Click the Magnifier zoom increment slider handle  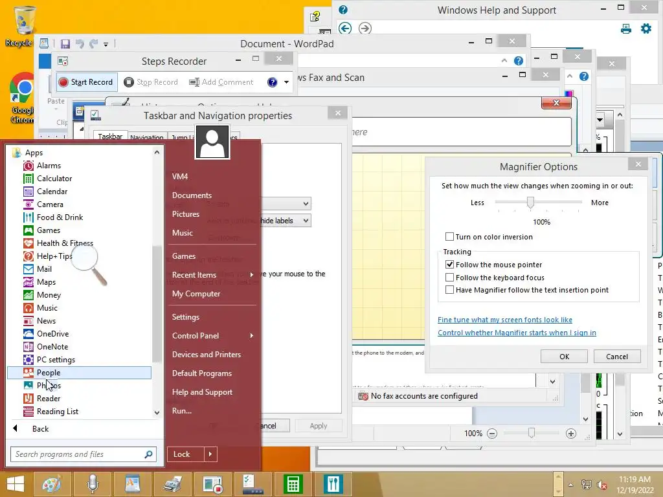tap(530, 203)
